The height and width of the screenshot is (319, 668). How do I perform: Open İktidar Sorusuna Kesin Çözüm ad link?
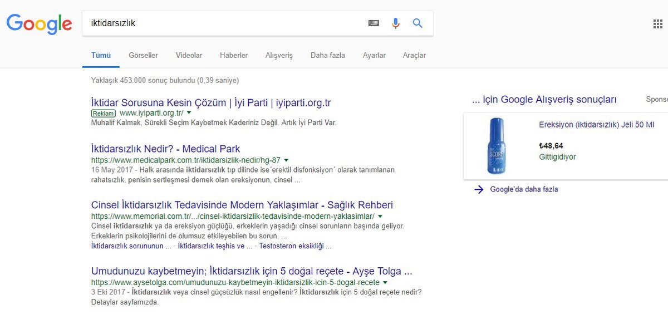[211, 103]
